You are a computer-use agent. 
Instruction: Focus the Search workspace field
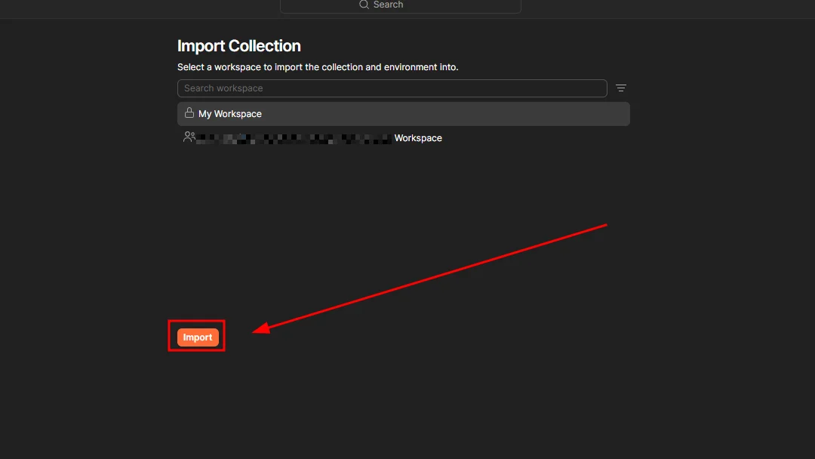click(392, 88)
